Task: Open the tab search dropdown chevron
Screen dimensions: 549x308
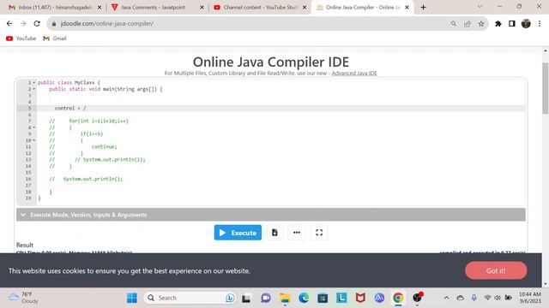Action: [x=480, y=7]
